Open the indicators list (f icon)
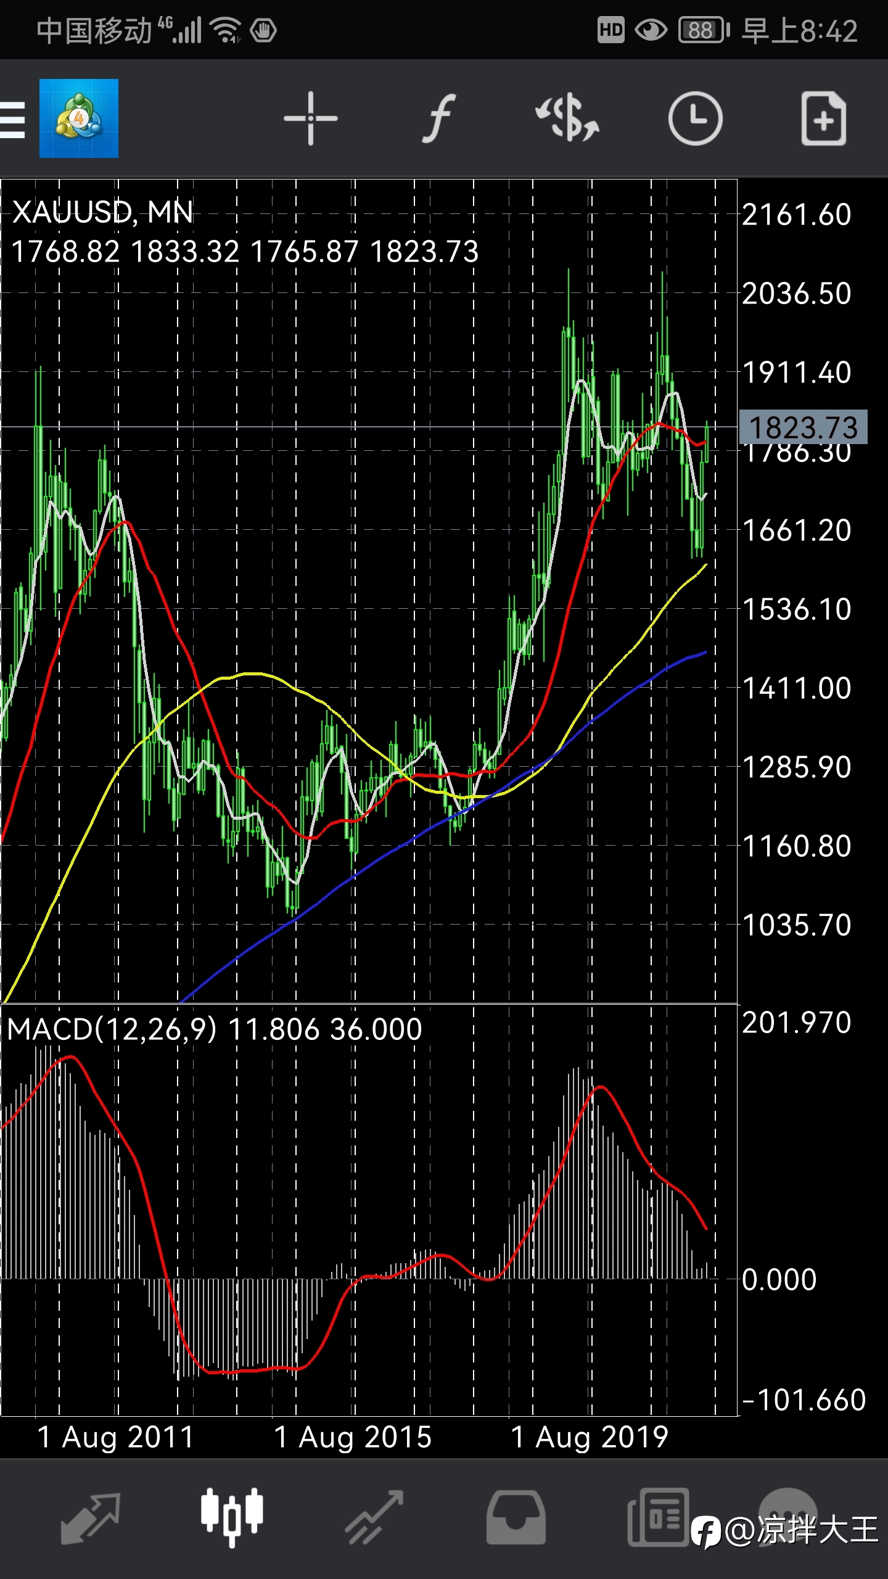888x1579 pixels. point(439,118)
